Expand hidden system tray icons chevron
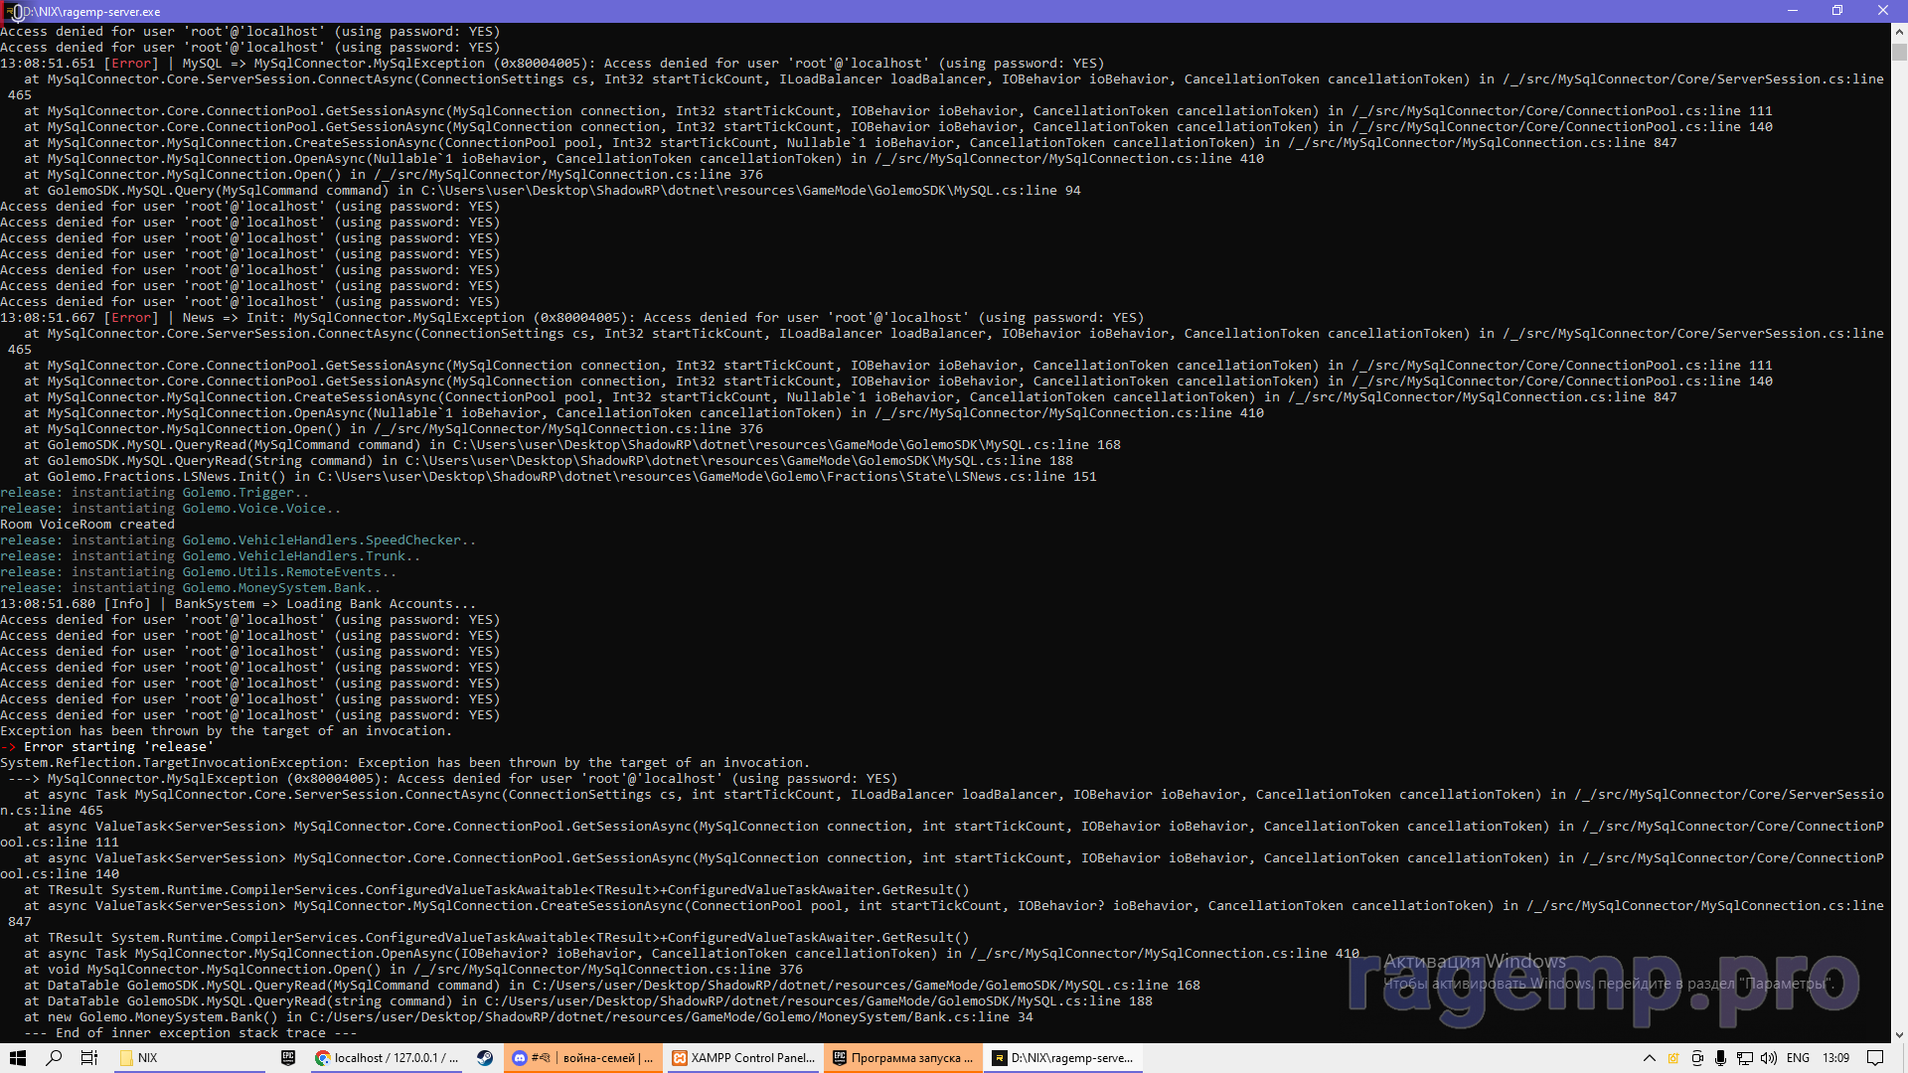This screenshot has width=1908, height=1073. [x=1649, y=1058]
